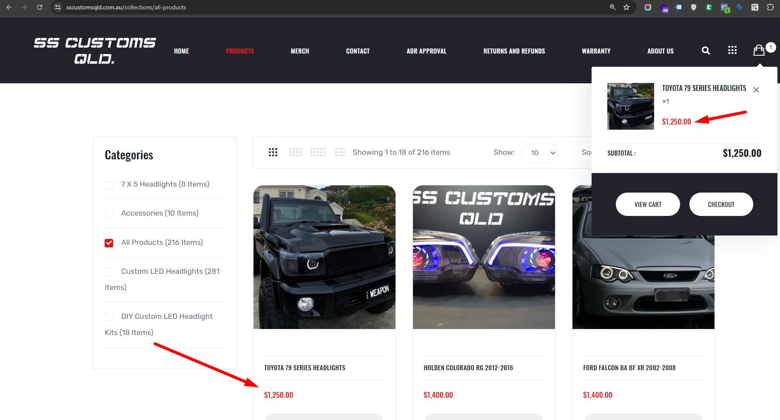Reload the page with refresh icon
This screenshot has height=420, width=780.
40,7
